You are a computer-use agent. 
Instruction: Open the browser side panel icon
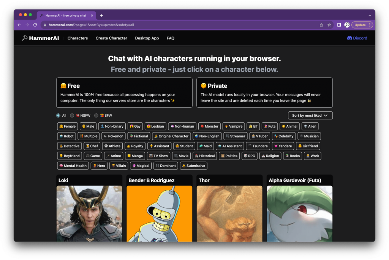[339, 25]
